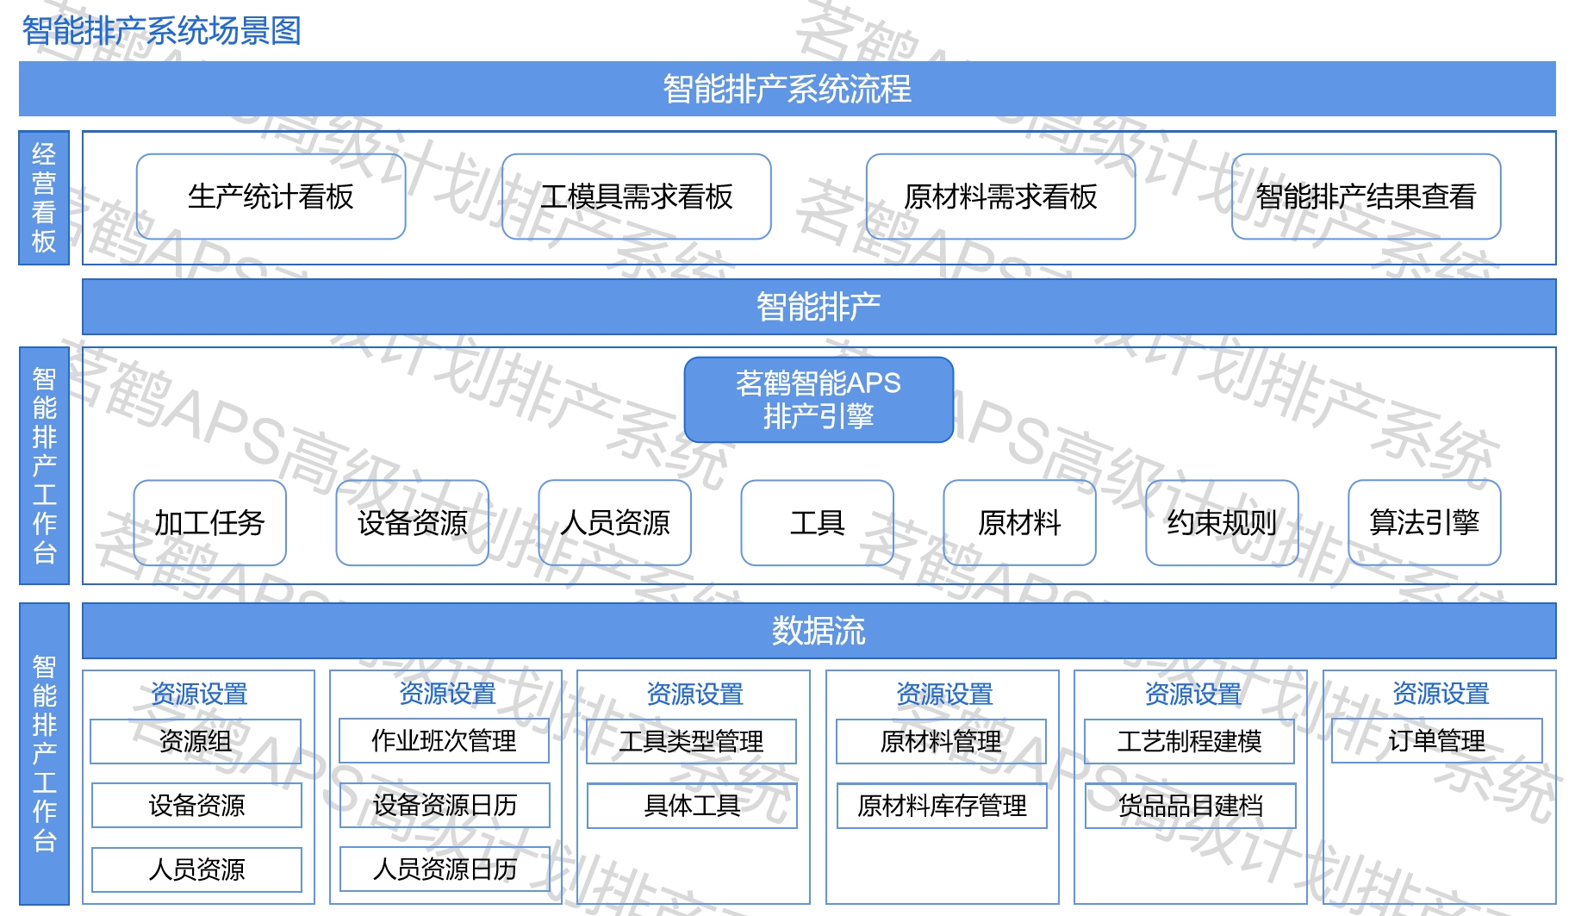Click the 智能排产 section banner

pyautogui.click(x=819, y=307)
